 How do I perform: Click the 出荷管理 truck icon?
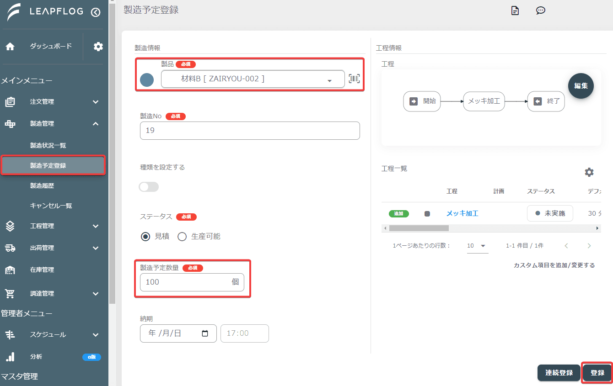click(x=10, y=248)
